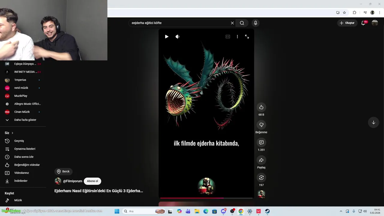384x216 pixels.
Task: Open Filmiyorum channel avatar
Action: 58,181
